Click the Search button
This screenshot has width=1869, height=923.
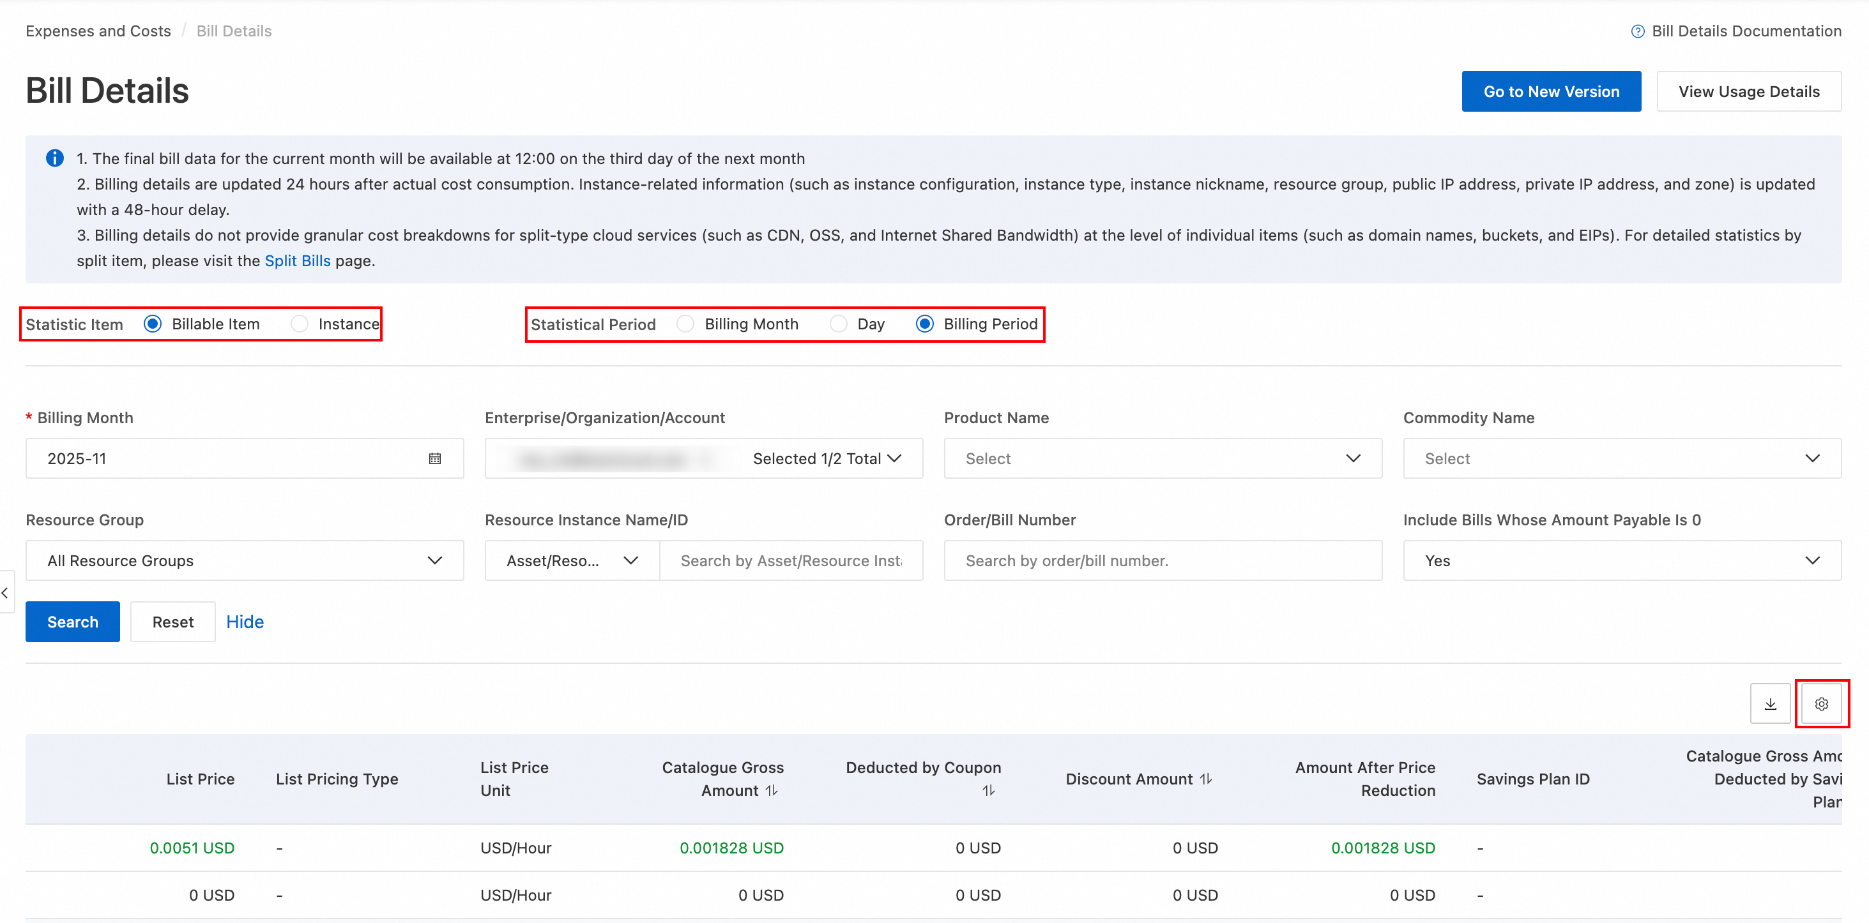(73, 621)
